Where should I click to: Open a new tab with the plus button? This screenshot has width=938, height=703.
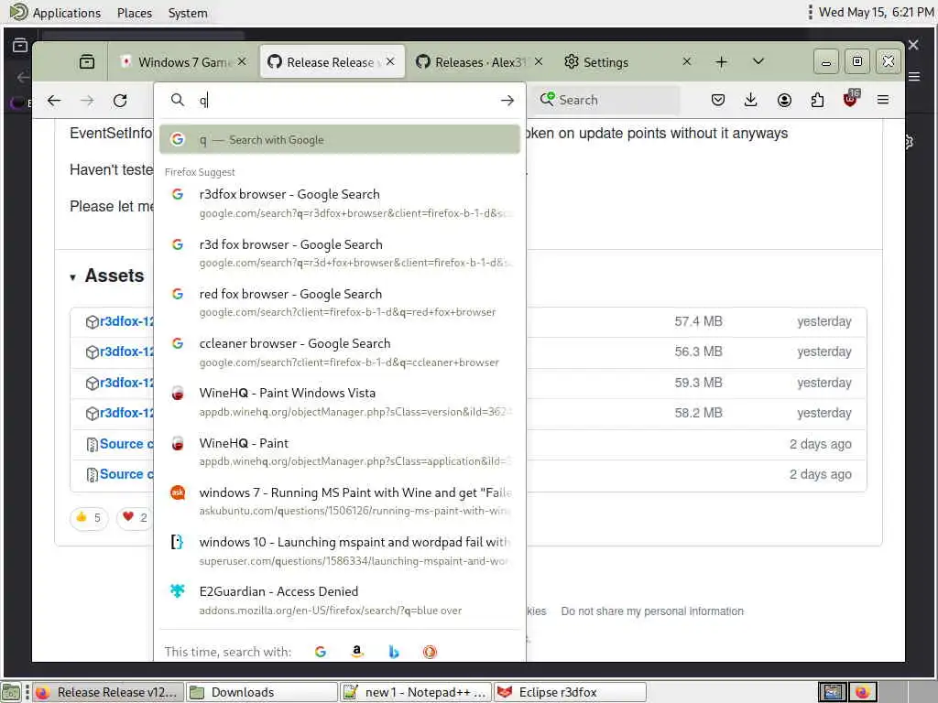722,61
